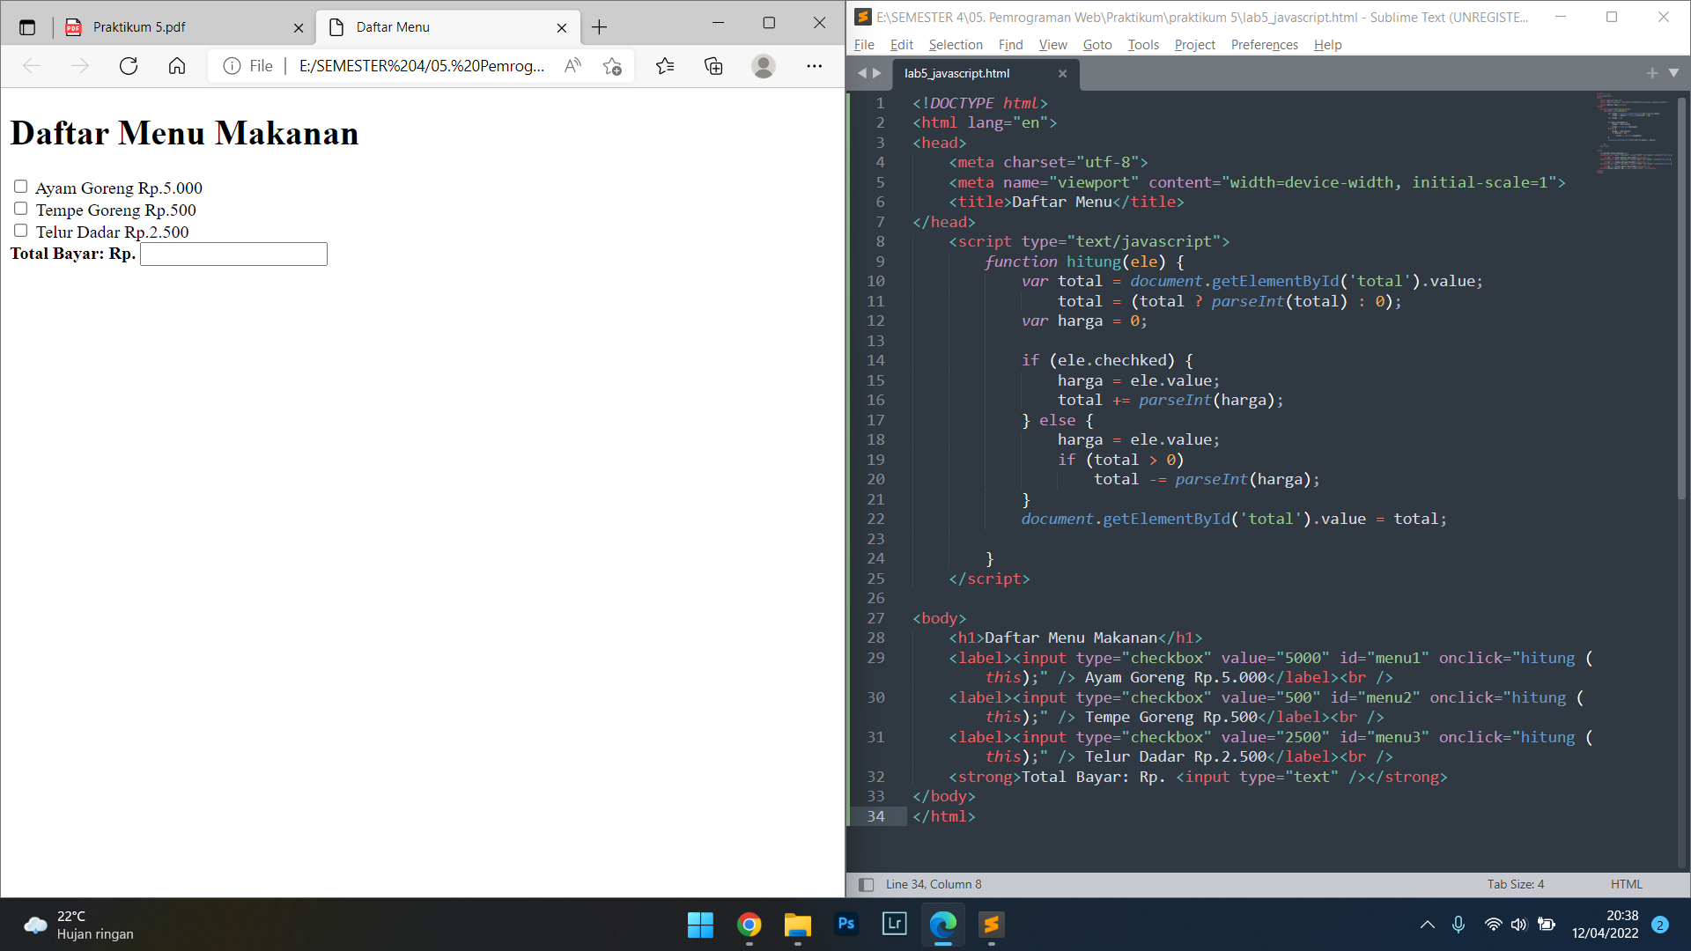Open the Collections panel in Edge
This screenshot has height=951, width=1691.
[713, 66]
